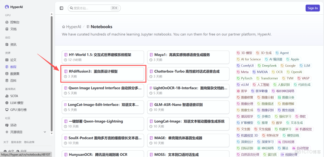324x157 pixels.
Task: Choose the vLLM tag
Action: click(x=244, y=84)
